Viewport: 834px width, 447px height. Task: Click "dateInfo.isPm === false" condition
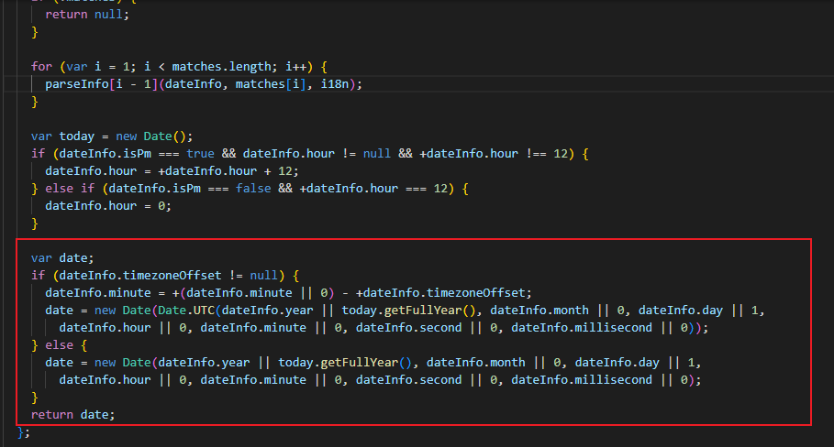point(190,189)
